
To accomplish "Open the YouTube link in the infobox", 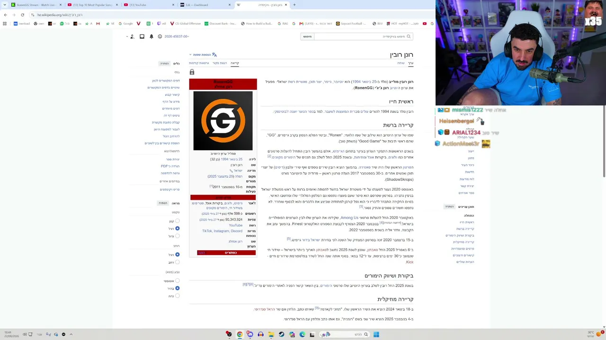I will click(x=236, y=225).
